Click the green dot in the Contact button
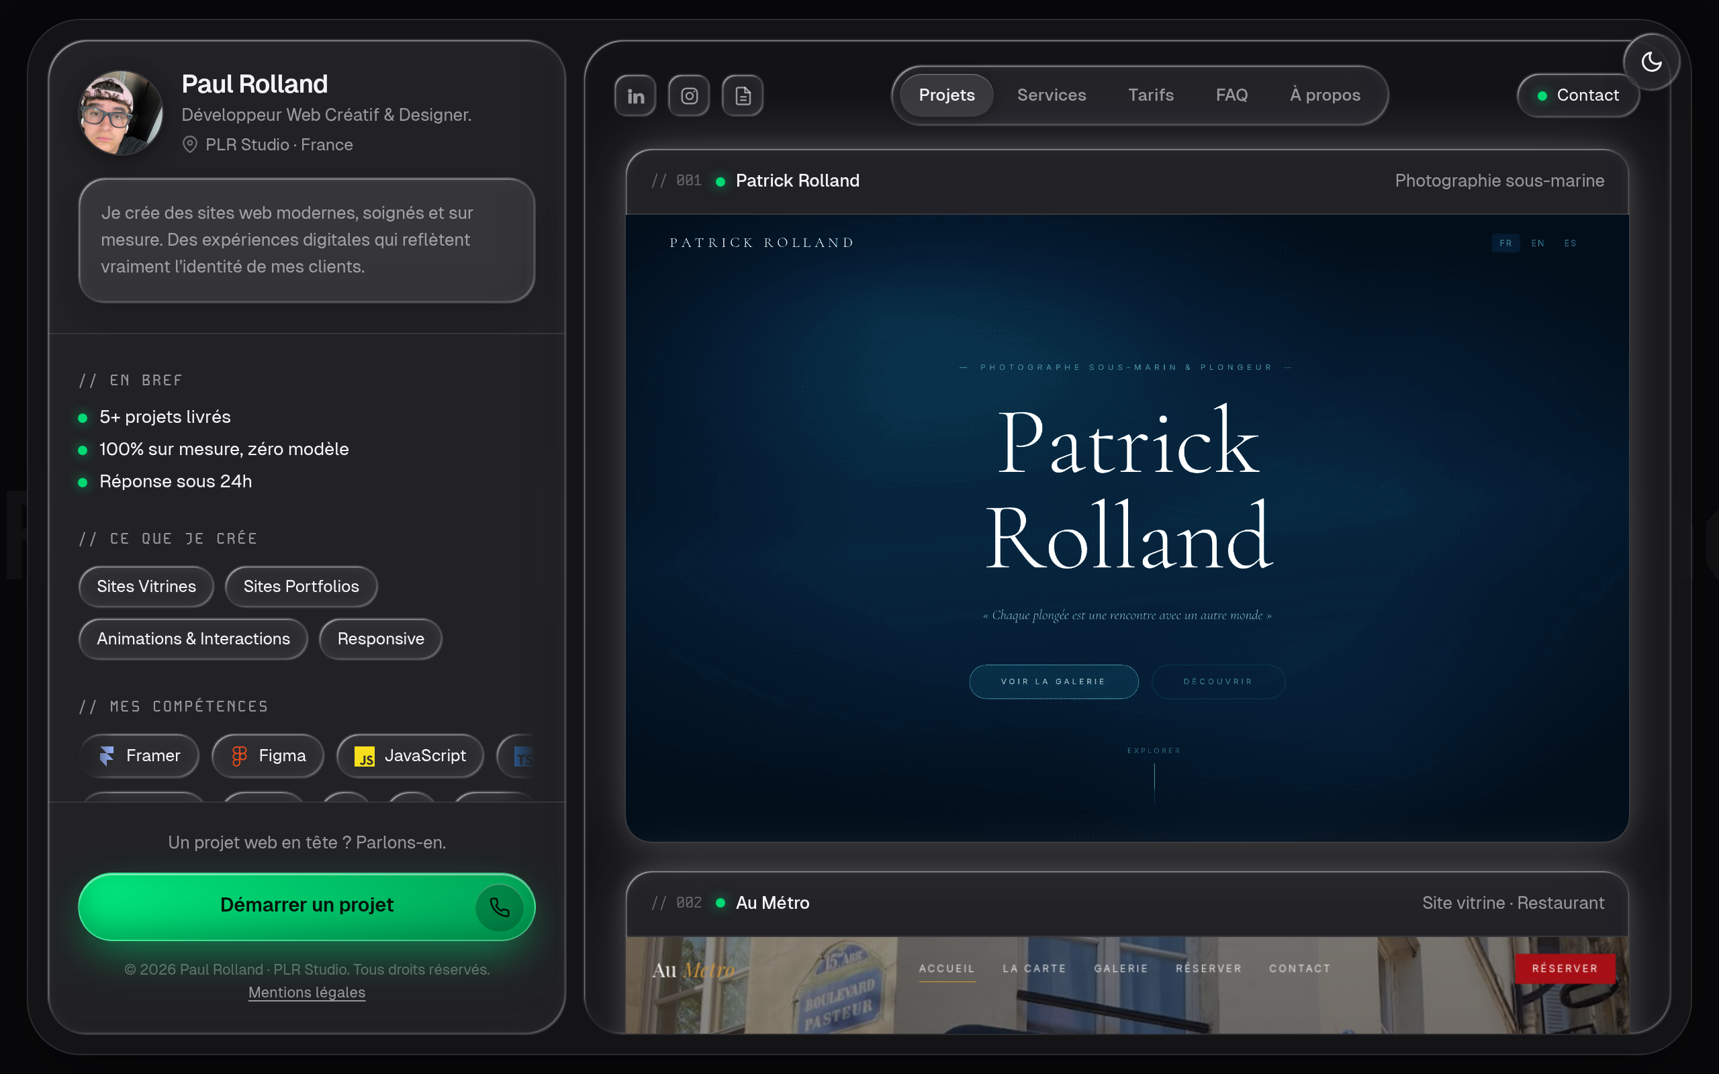1719x1074 pixels. tap(1542, 96)
